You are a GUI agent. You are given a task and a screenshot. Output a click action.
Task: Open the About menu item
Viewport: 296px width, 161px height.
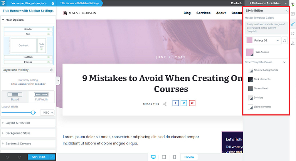click(221, 13)
